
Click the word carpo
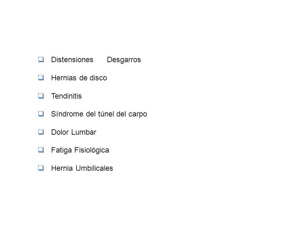point(138,114)
